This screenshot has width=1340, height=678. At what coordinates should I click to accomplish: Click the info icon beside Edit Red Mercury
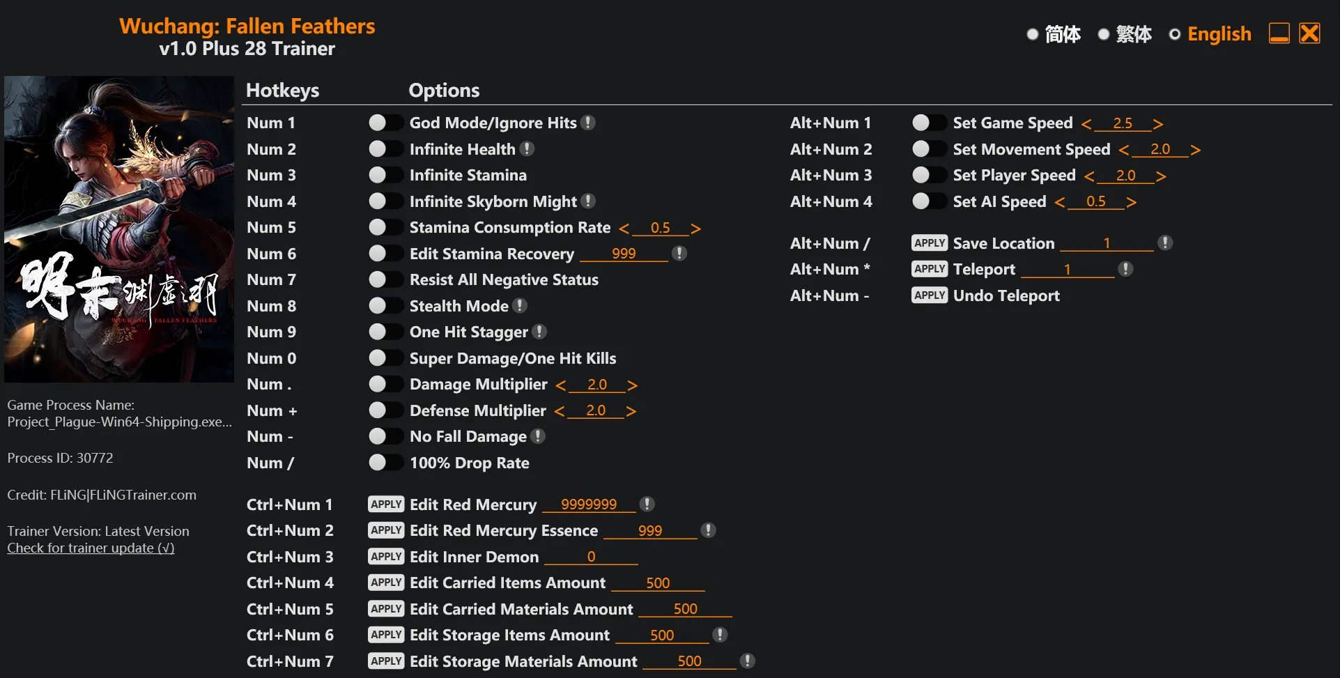(x=647, y=504)
